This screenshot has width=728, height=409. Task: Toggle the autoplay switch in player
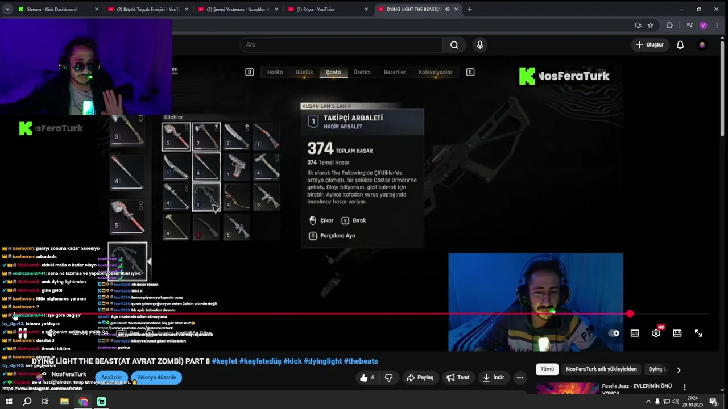[x=614, y=333]
